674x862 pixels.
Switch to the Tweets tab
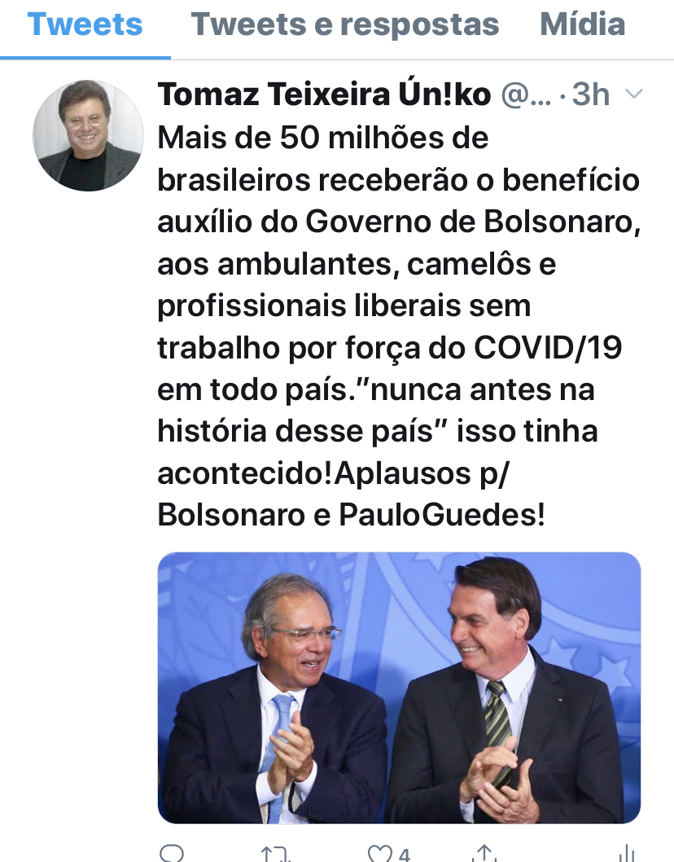[85, 24]
